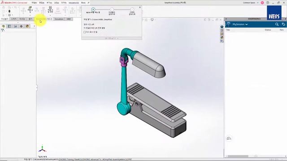Click the pink user avatar icon

click(262, 3)
